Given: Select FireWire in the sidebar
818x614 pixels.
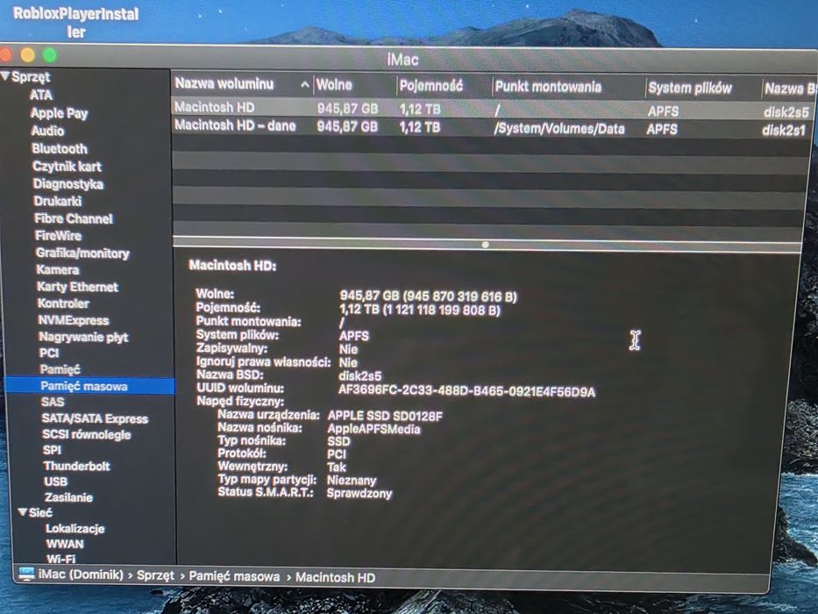Looking at the screenshot, I should click(58, 235).
